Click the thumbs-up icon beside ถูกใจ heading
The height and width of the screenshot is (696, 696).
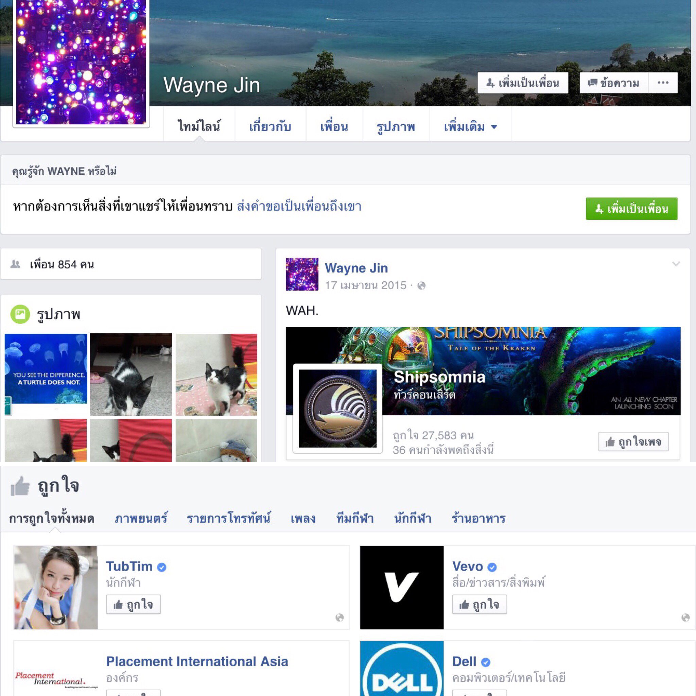[x=20, y=486]
